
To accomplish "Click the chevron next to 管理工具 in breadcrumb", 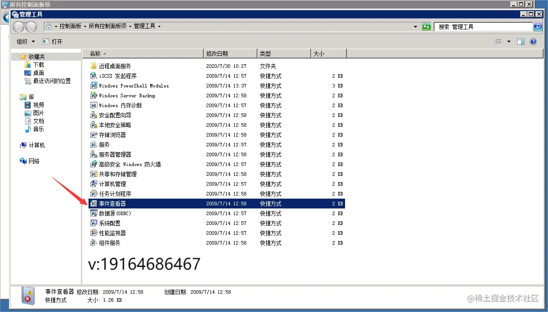I will click(x=159, y=26).
